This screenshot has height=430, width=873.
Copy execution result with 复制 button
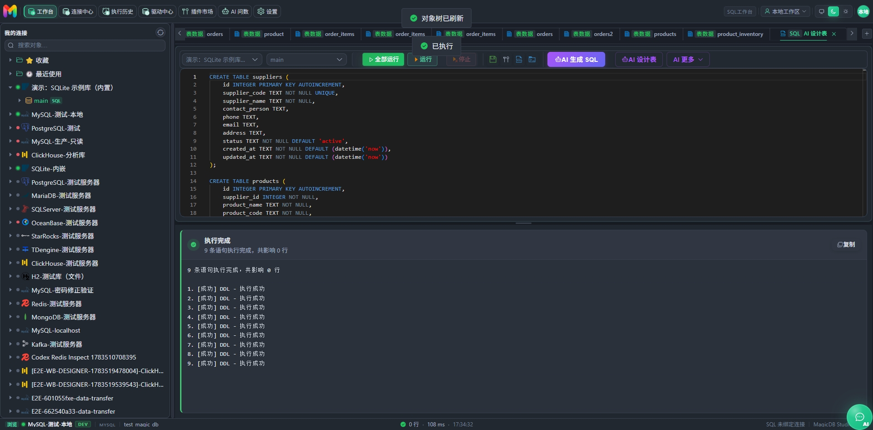point(846,244)
